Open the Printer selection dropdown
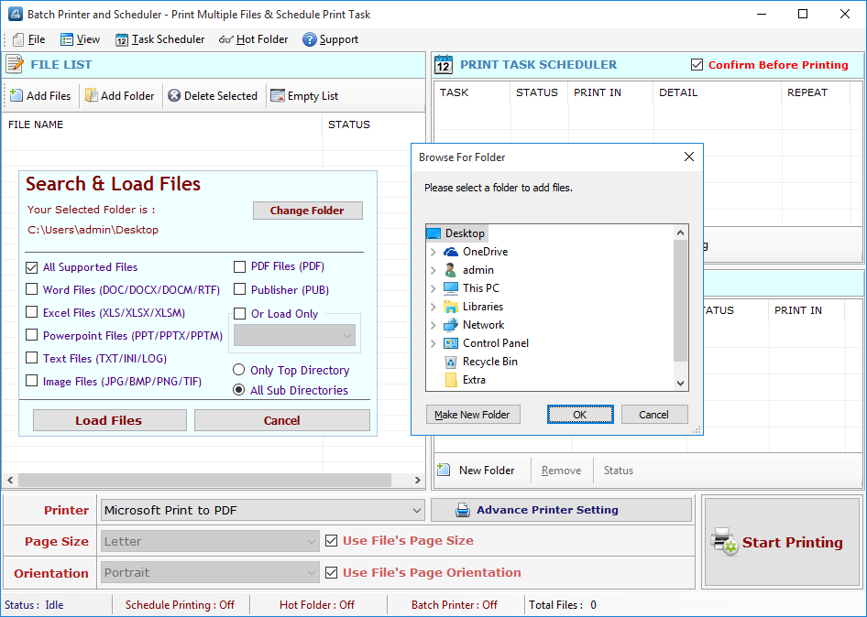This screenshot has height=617, width=867. (417, 509)
